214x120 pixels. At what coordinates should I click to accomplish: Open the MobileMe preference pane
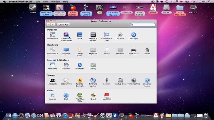(52, 66)
